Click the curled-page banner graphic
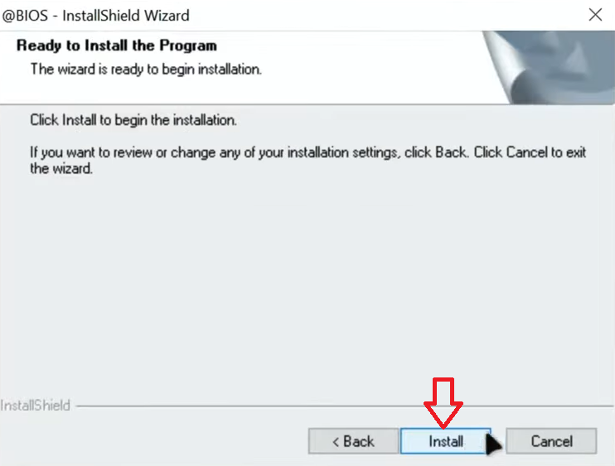 tap(549, 67)
